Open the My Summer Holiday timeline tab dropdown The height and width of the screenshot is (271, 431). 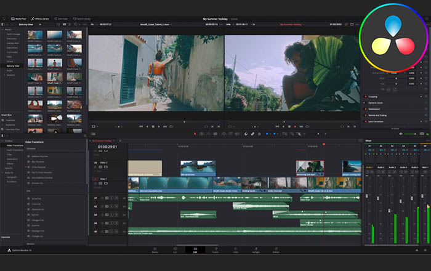click(x=114, y=140)
